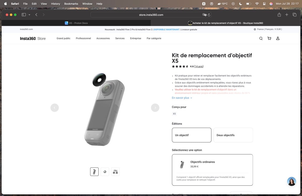Expand the sidebar options dropdown arrow
Screen dimensions: 302x196
(29, 15)
